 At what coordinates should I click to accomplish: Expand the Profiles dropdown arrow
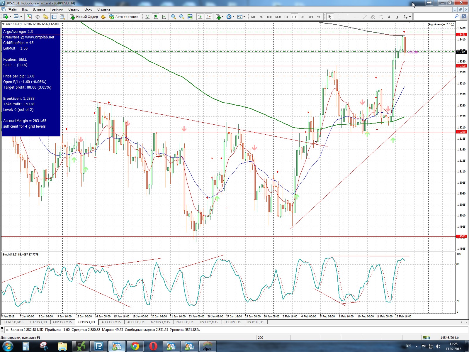(x=21, y=17)
